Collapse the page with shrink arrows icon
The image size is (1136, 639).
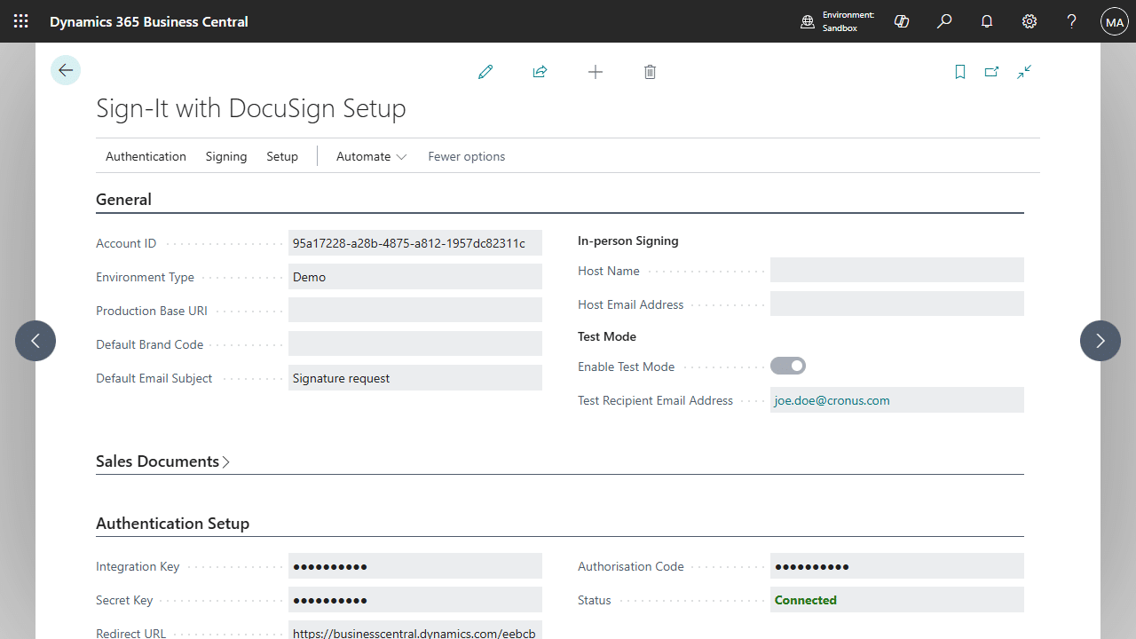[x=1024, y=72]
